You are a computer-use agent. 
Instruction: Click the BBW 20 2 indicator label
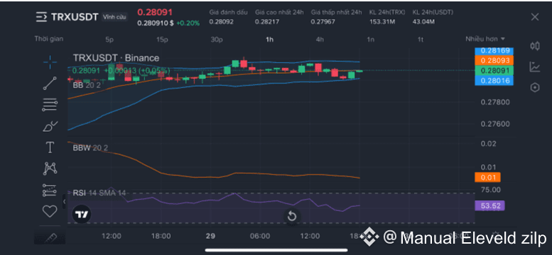pyautogui.click(x=90, y=148)
